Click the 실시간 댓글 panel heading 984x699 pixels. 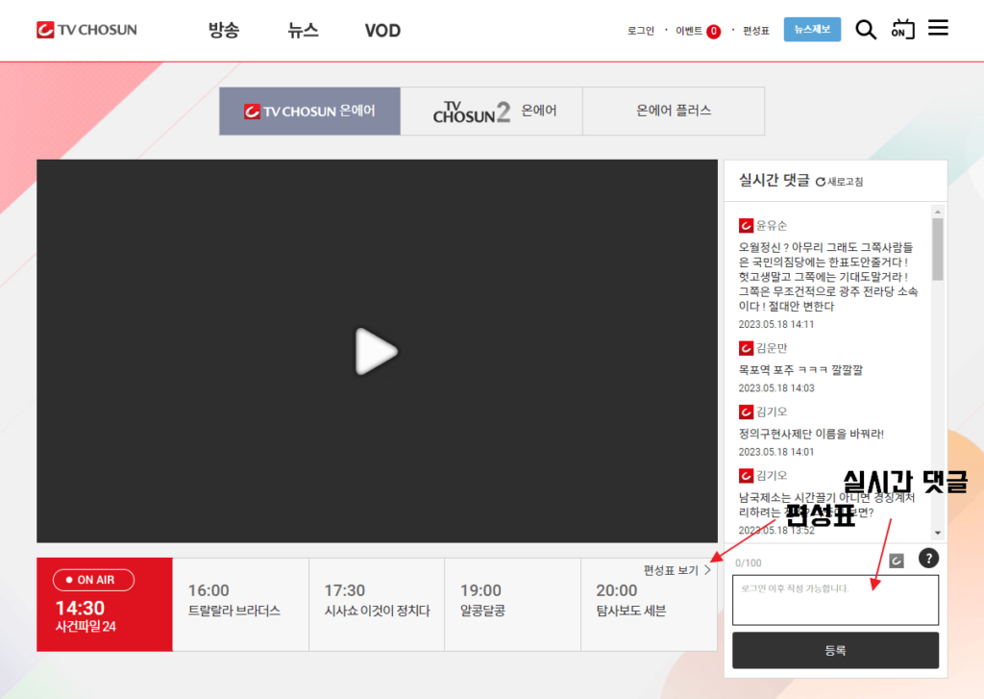click(x=775, y=180)
